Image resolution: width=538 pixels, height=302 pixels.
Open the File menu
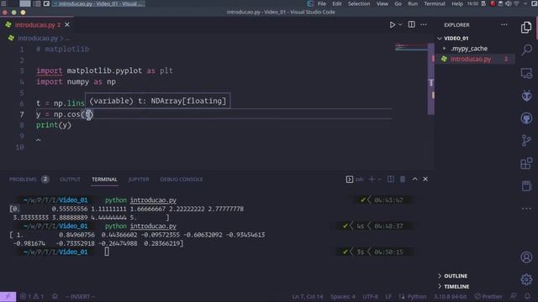click(x=322, y=3)
